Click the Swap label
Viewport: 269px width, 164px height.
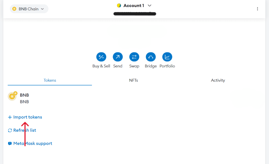point(134,66)
